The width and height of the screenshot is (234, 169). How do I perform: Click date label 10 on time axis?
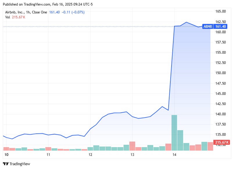point(6,155)
